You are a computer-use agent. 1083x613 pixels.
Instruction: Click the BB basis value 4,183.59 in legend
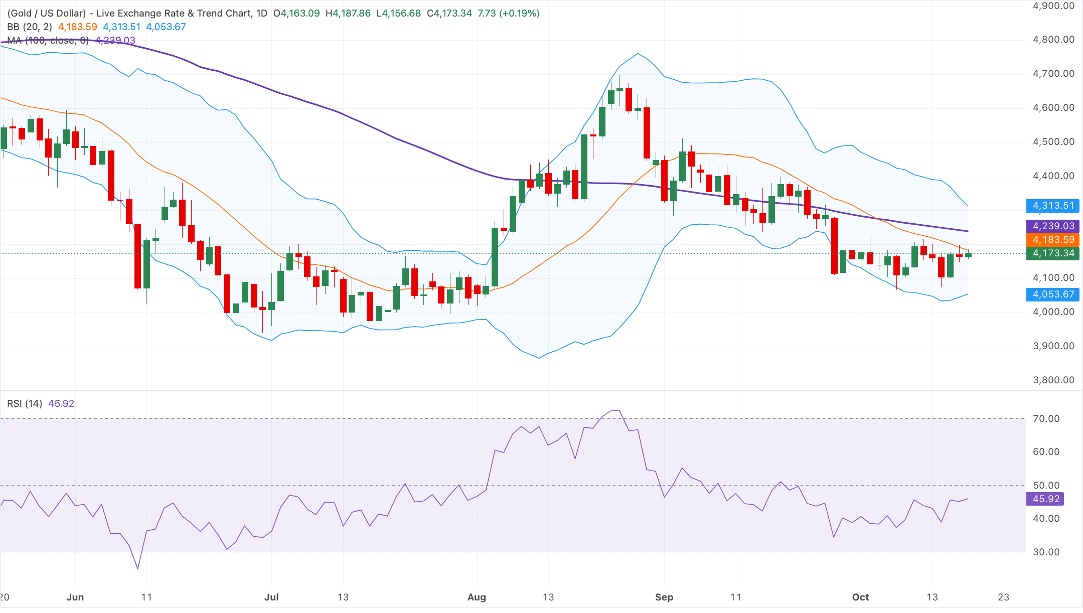coord(78,27)
